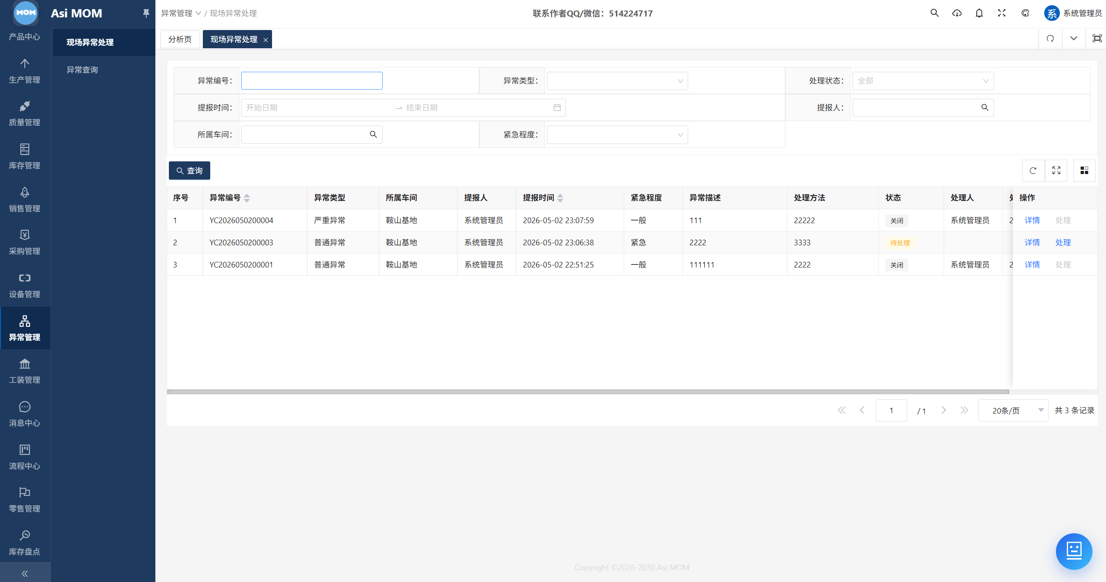Open 生产管理 in the sidebar
This screenshot has height=582, width=1106.
click(25, 70)
